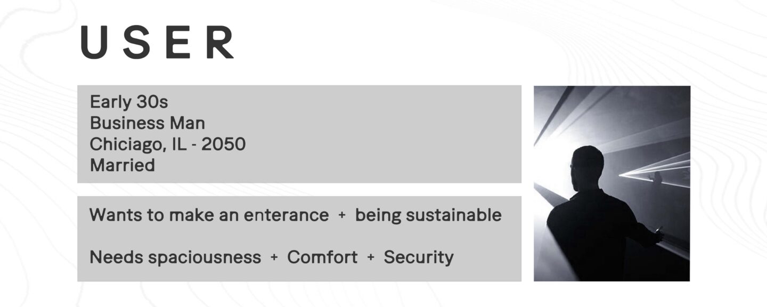Image resolution: width=767 pixels, height=307 pixels.
Task: Click the USER slide title
Action: (x=157, y=42)
